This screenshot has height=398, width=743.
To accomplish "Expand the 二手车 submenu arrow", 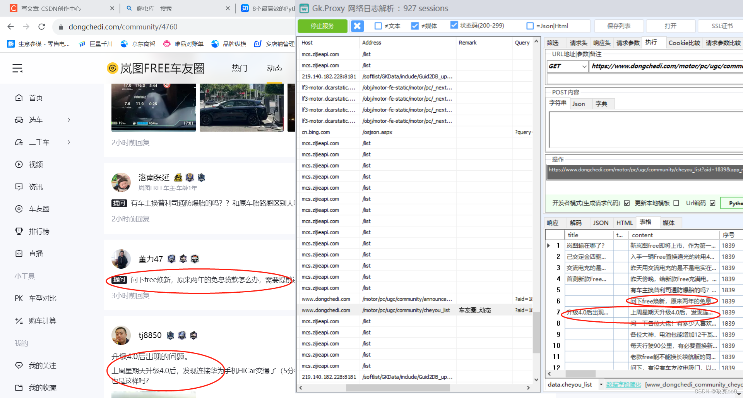I will tap(69, 142).
